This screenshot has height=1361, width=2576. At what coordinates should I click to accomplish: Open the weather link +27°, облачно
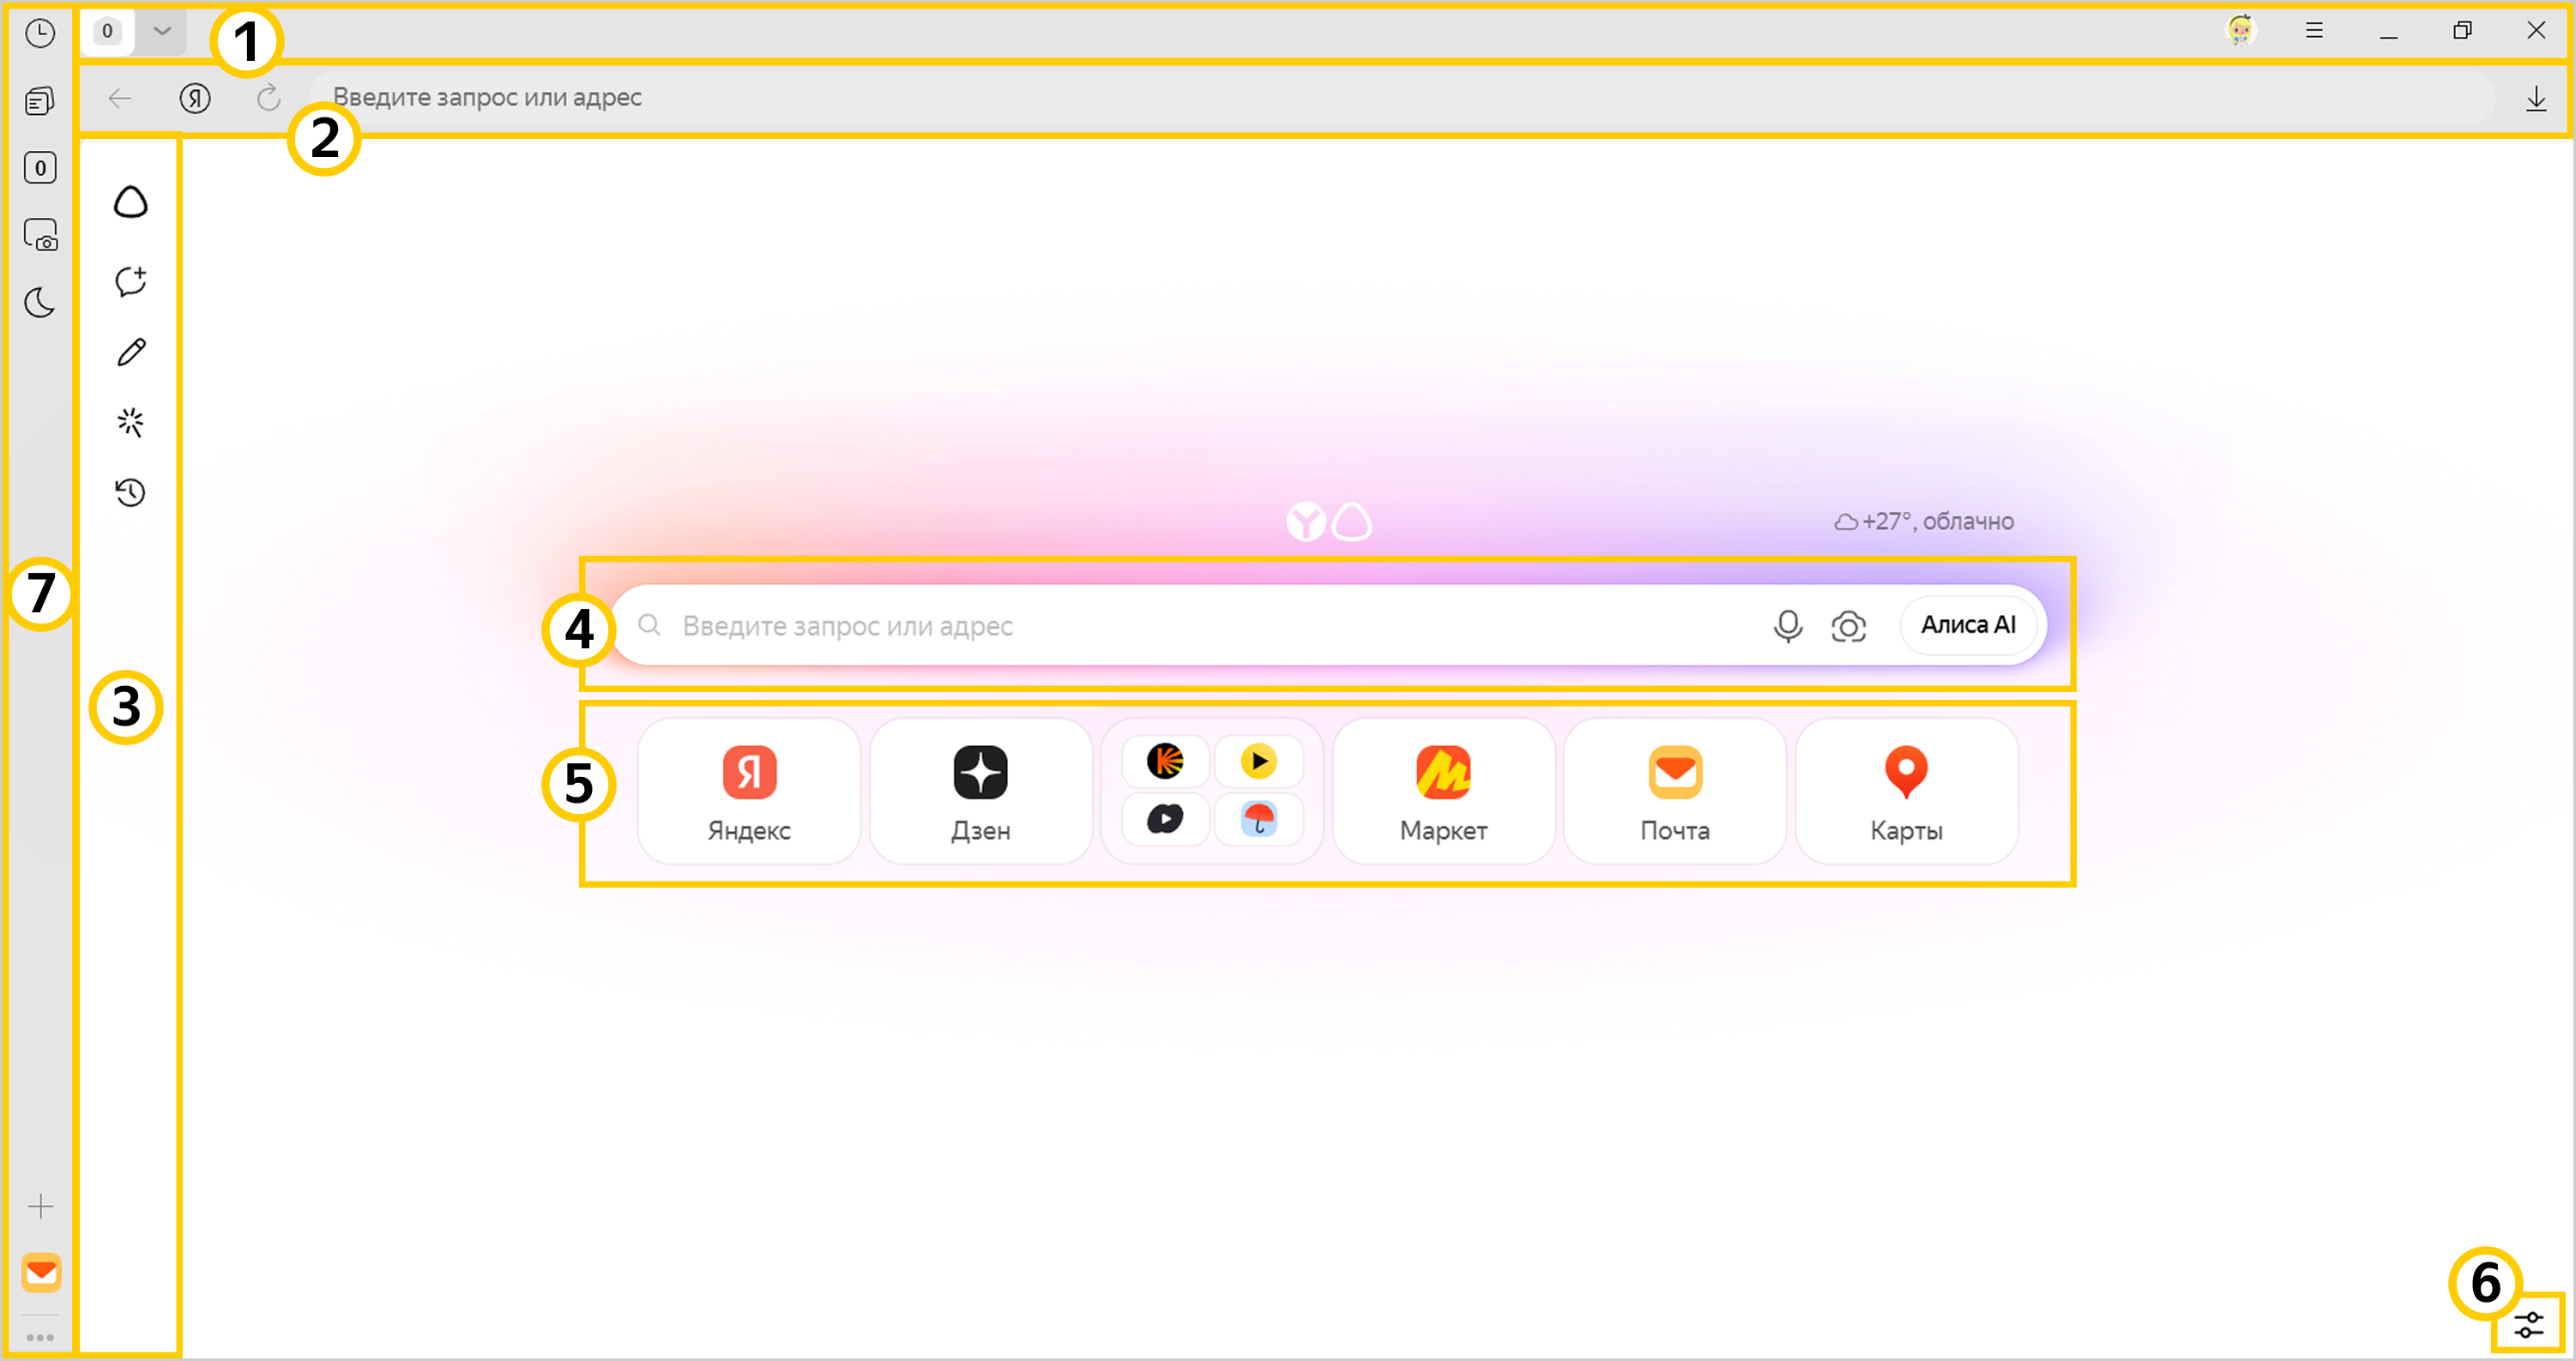point(1924,521)
